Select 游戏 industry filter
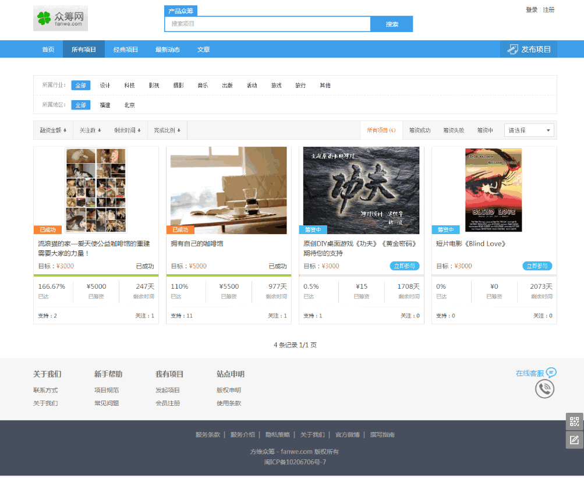The image size is (584, 478). point(276,86)
